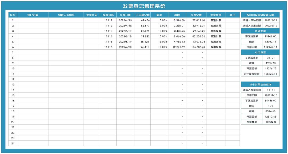Select the 发票代码 column header

click(92, 15)
